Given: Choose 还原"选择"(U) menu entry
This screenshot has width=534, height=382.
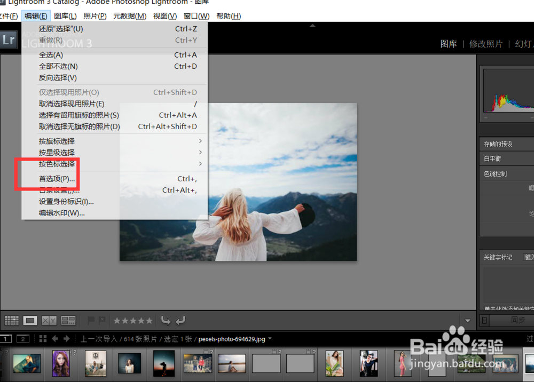Looking at the screenshot, I should [114, 29].
